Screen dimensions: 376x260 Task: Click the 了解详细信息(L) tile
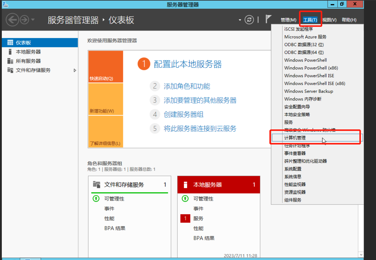pos(106,132)
